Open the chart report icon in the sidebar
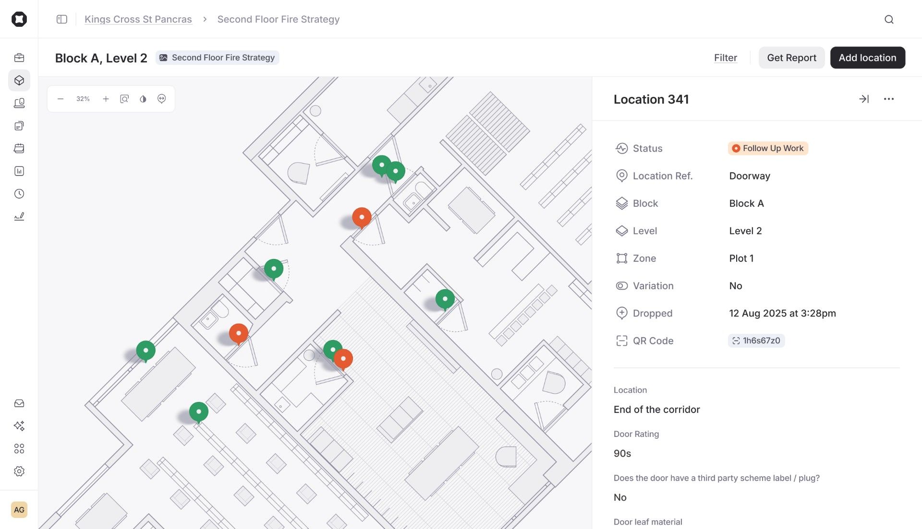This screenshot has height=529, width=922. [x=19, y=171]
